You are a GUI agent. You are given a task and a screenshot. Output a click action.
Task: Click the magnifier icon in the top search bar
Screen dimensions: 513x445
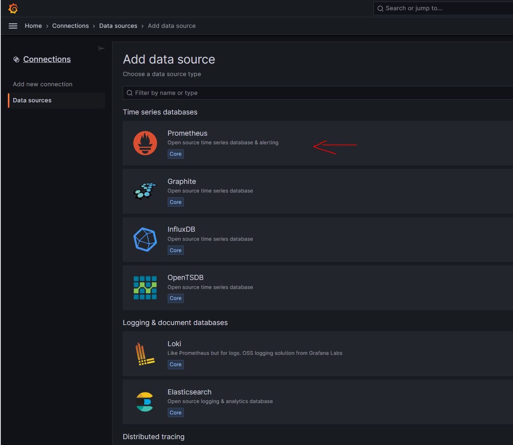coord(380,8)
